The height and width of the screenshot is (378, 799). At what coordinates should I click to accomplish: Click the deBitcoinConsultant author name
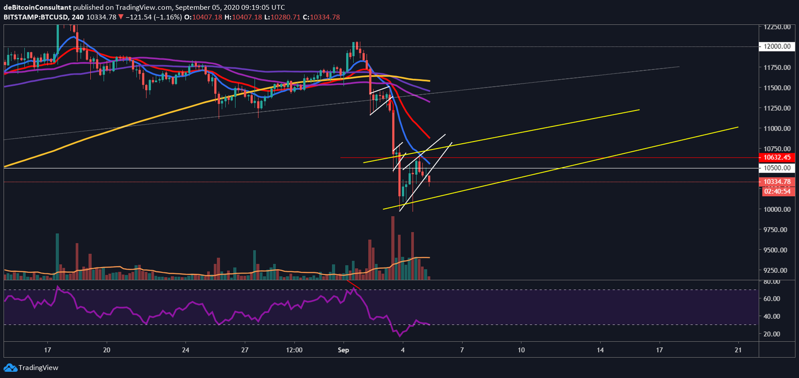tap(37, 8)
